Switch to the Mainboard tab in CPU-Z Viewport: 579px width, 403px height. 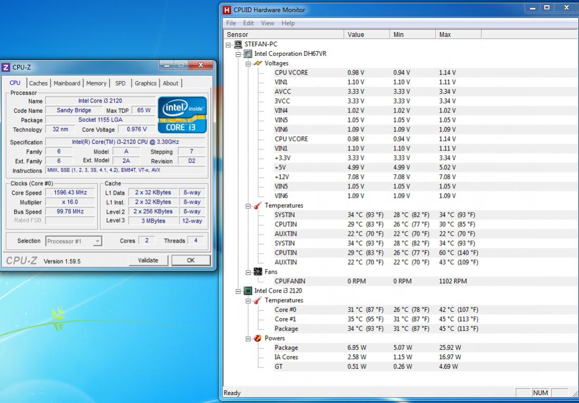point(67,83)
